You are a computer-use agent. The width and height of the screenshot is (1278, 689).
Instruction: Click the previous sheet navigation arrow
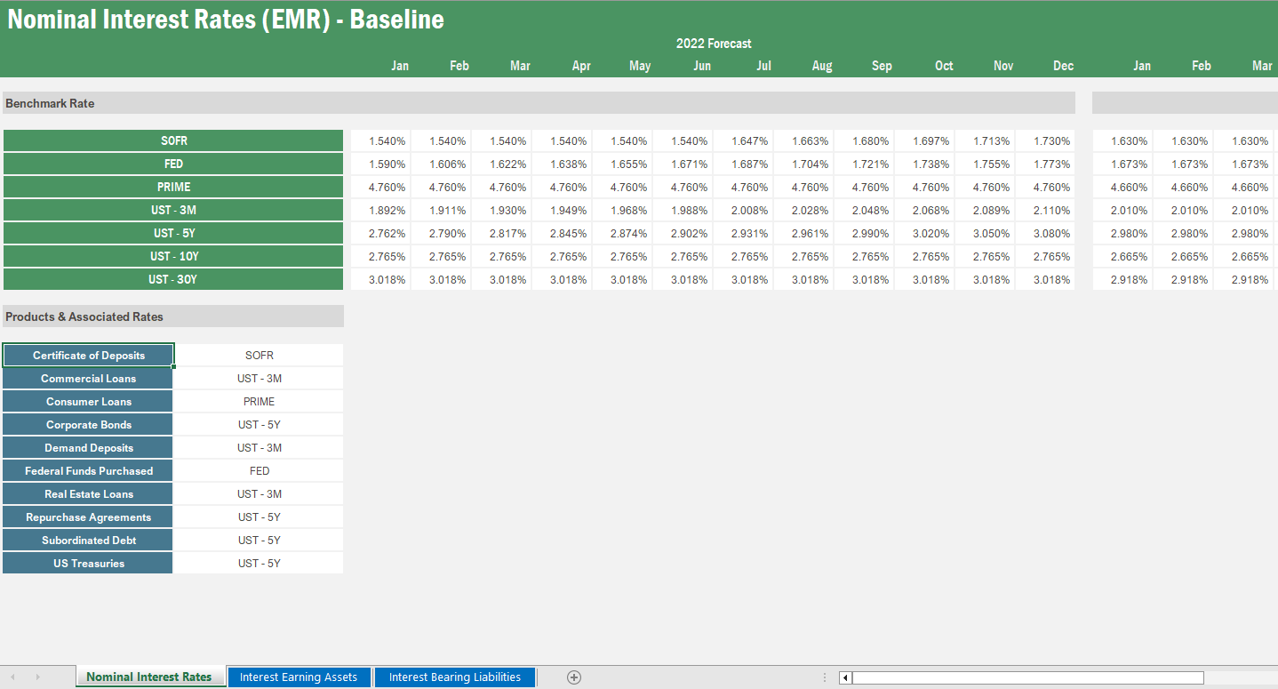pyautogui.click(x=12, y=677)
